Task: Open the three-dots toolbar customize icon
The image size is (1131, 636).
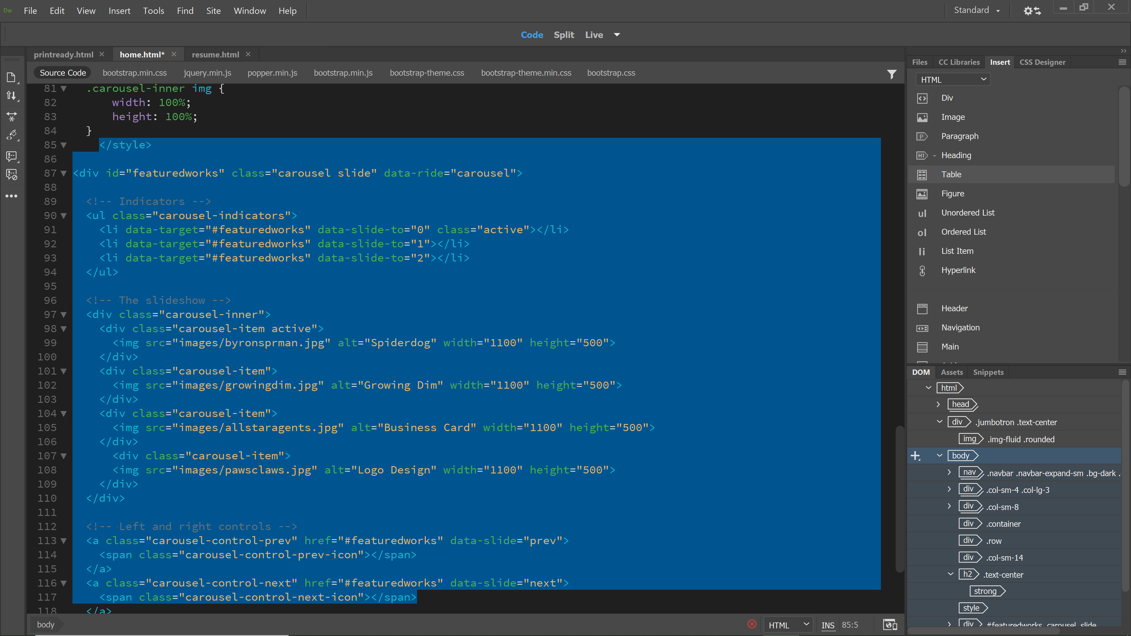Action: tap(11, 196)
